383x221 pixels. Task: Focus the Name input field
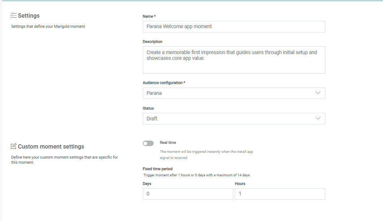click(x=234, y=27)
